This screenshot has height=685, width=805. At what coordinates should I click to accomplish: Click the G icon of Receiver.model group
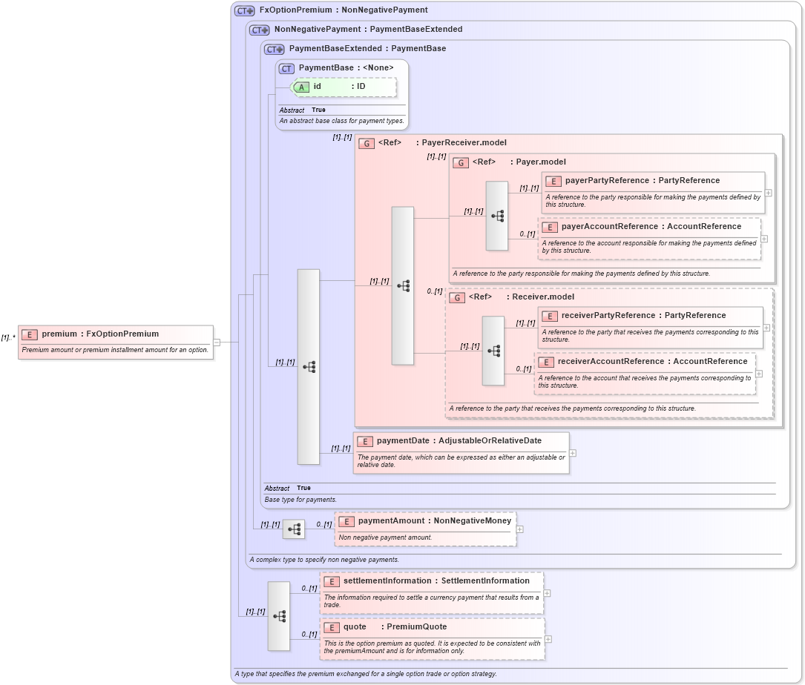[x=457, y=297]
